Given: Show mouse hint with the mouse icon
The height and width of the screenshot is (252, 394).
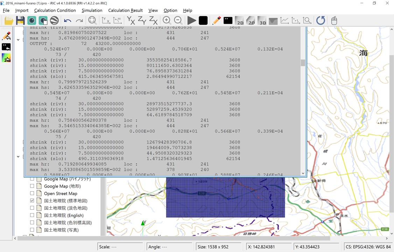Looking at the screenshot, I should coord(334,20).
